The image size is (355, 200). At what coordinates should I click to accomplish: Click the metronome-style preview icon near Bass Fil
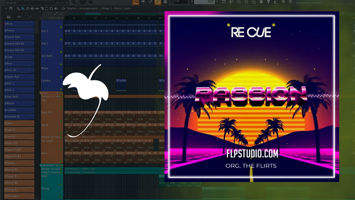coord(67,2)
